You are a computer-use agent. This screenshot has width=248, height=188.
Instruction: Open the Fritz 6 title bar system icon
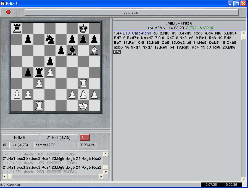point(3,3)
